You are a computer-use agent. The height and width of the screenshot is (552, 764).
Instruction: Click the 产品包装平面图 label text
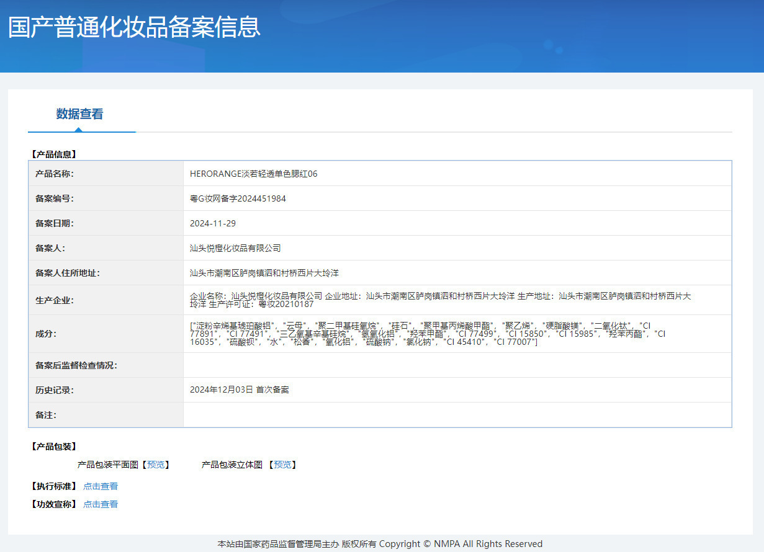point(108,465)
